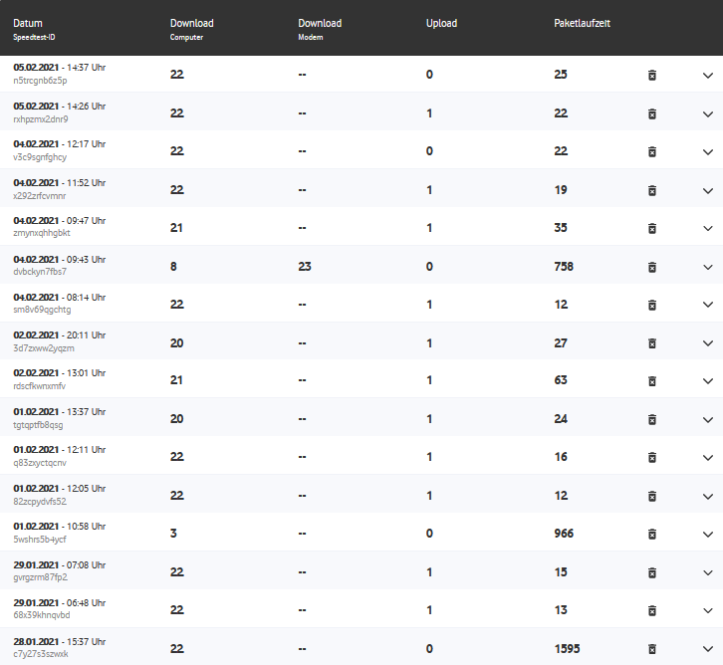Screen dimensions: 723x665
Task: Remove the 04.02.2021 09:43 speedtest row
Action: tap(652, 267)
